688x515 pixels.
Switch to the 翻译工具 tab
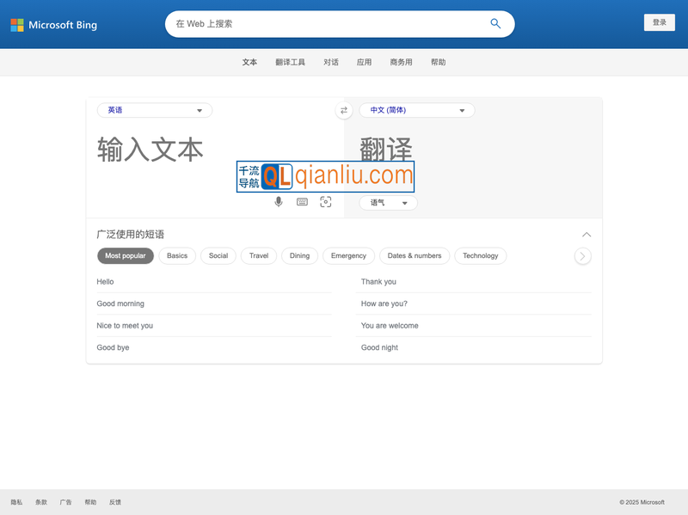point(290,62)
